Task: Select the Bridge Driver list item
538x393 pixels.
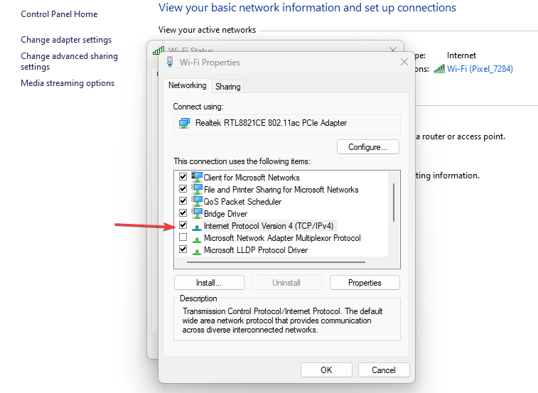Action: point(225,214)
